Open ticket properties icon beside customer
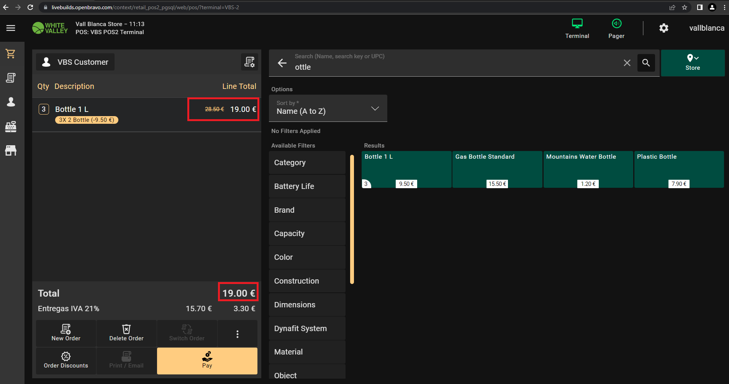The image size is (729, 384). [249, 62]
